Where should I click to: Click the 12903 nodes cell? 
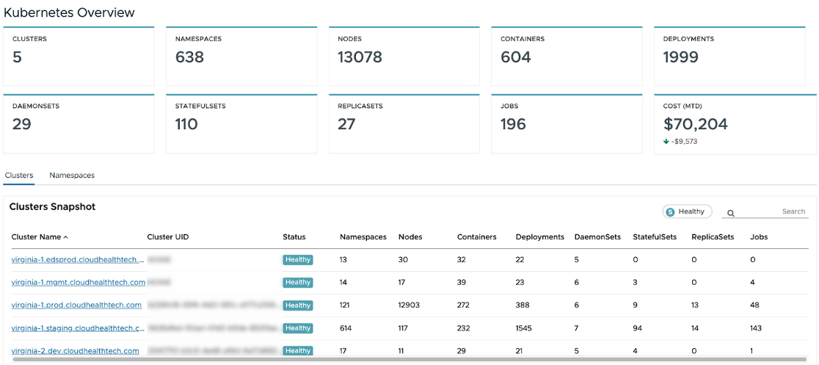tap(409, 305)
